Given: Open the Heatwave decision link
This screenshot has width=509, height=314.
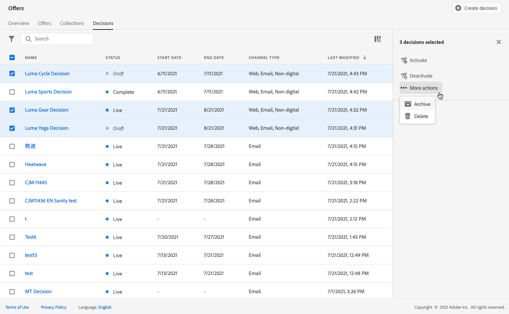Looking at the screenshot, I should pos(36,165).
